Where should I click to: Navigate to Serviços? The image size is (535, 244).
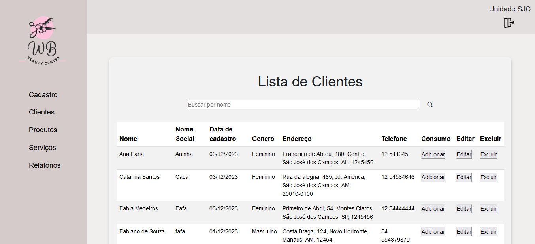[x=42, y=148]
